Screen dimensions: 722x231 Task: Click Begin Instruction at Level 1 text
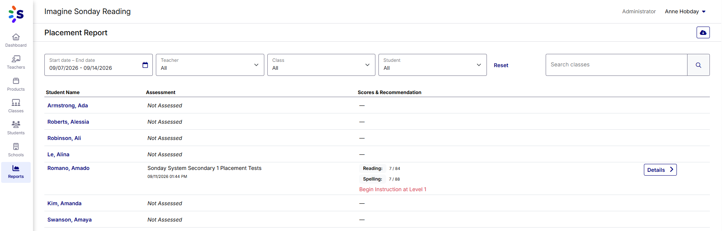393,189
